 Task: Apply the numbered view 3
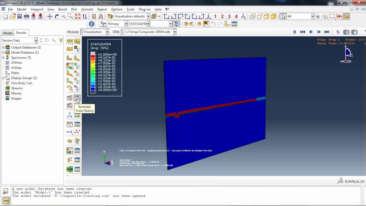tap(229, 17)
